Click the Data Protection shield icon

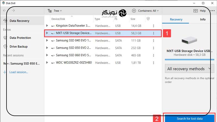(5, 38)
